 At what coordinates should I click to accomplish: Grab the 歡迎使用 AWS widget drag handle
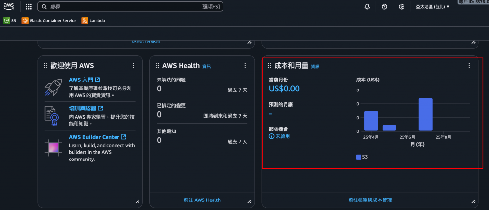[45, 65]
